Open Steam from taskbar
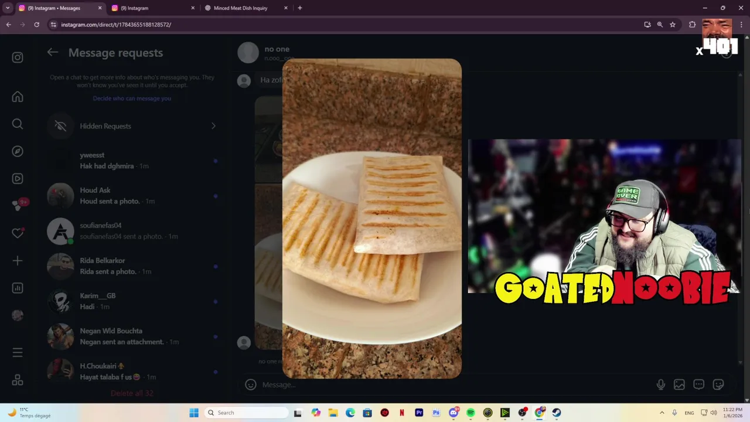The height and width of the screenshot is (422, 750). pos(557,413)
